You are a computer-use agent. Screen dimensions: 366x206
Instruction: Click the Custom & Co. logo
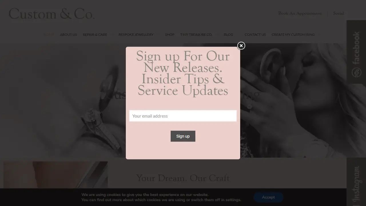tap(52, 14)
